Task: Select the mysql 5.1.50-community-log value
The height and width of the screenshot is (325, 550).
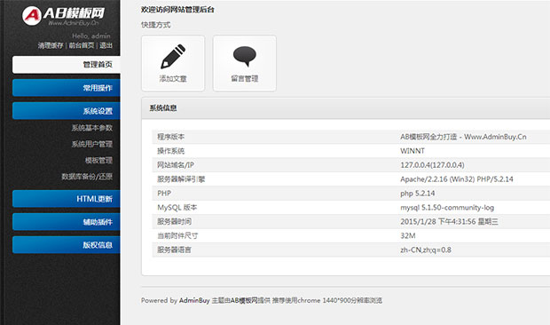Action: [x=447, y=208]
